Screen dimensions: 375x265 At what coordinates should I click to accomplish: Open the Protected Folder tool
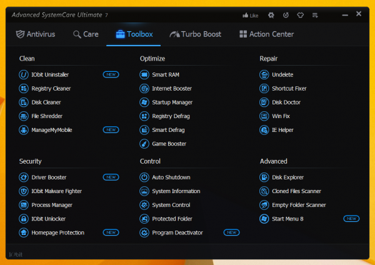[166, 219]
